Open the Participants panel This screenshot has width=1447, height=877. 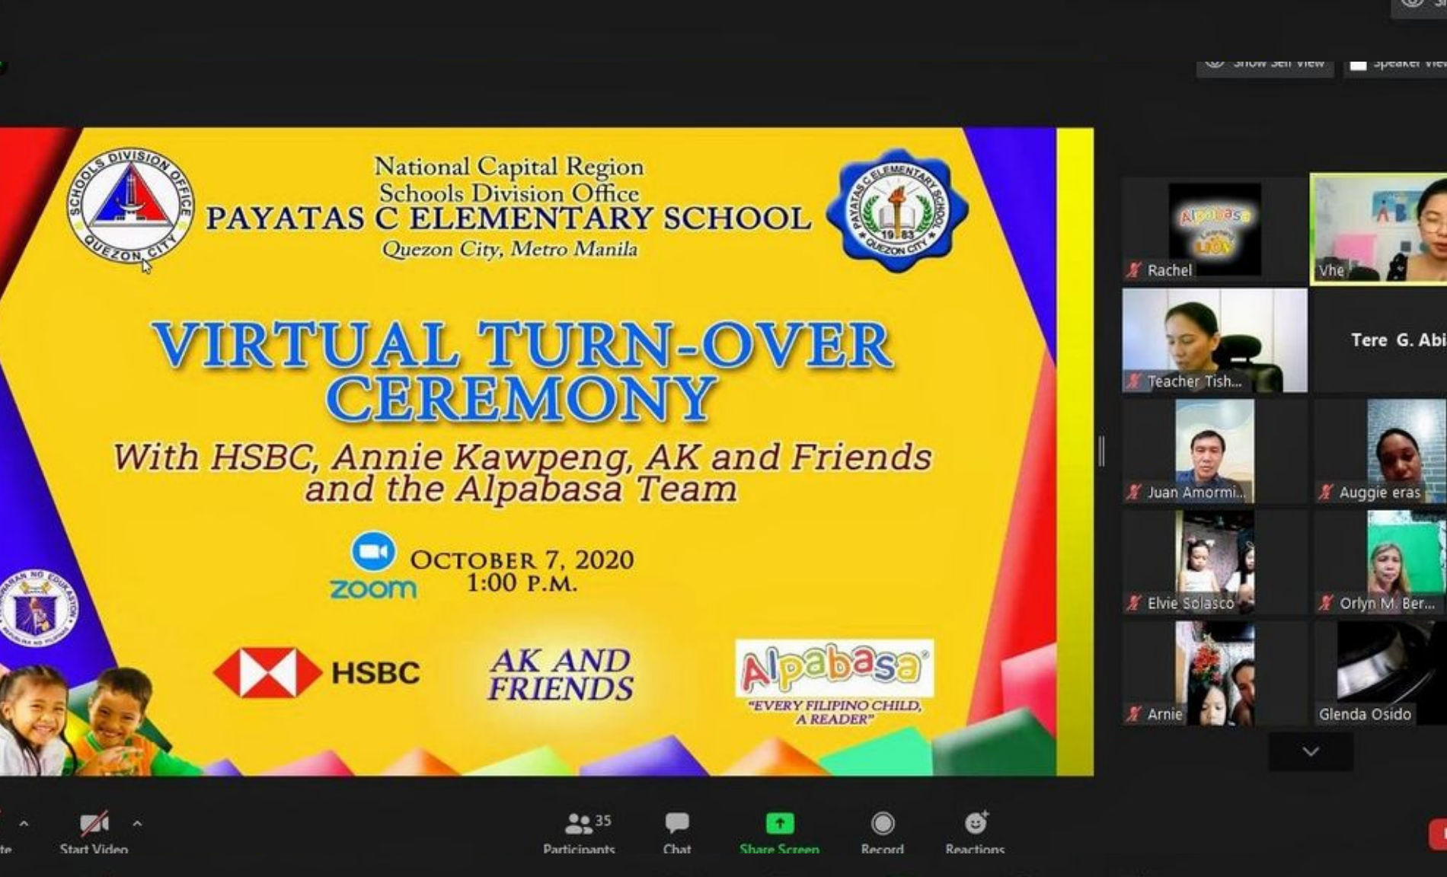[580, 833]
